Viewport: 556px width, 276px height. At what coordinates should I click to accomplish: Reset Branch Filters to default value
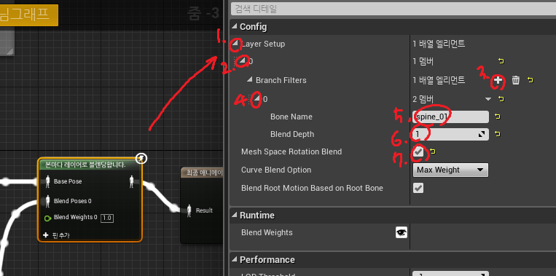(x=530, y=80)
